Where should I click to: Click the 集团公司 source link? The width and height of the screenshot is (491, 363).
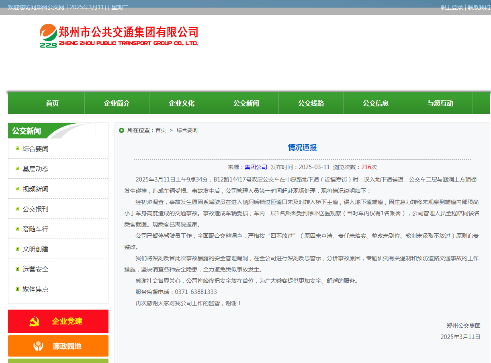pyautogui.click(x=256, y=167)
